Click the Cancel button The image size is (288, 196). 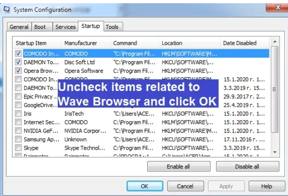[x=185, y=186]
